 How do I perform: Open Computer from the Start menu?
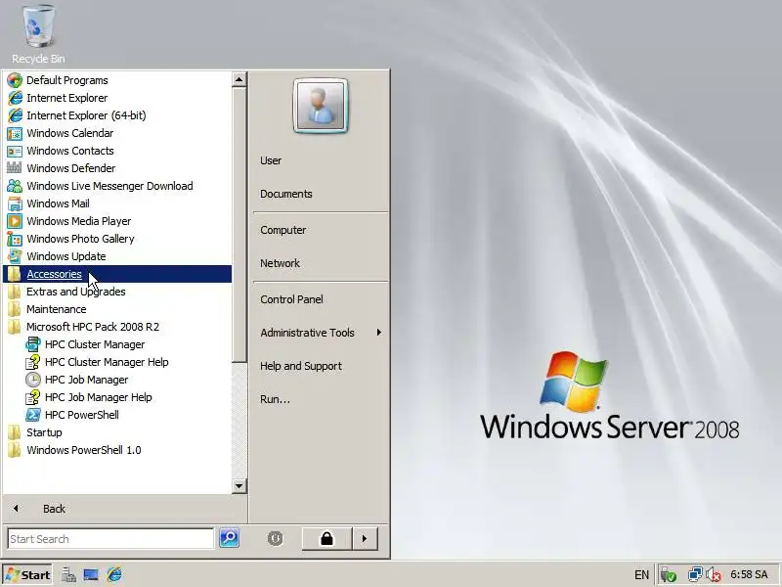pyautogui.click(x=282, y=230)
